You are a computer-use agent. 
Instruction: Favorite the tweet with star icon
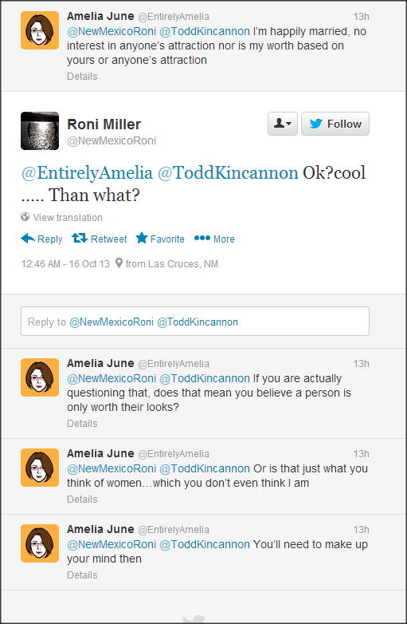[160, 239]
